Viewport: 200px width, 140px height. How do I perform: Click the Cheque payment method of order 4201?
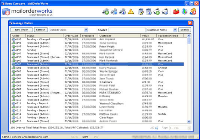click(x=163, y=68)
